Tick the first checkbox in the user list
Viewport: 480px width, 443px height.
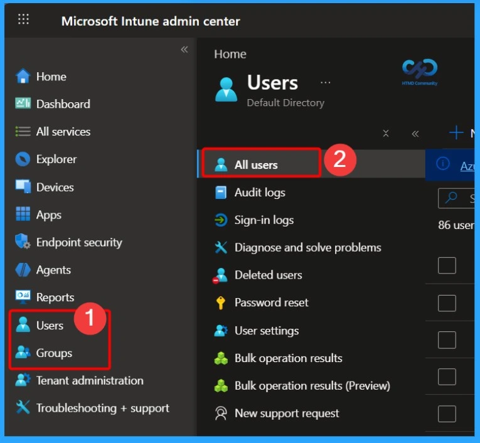tap(447, 265)
